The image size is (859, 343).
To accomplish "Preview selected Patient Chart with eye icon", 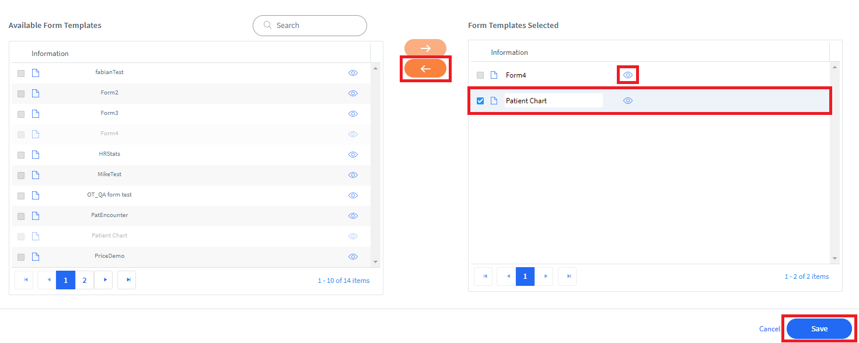I will pos(628,101).
